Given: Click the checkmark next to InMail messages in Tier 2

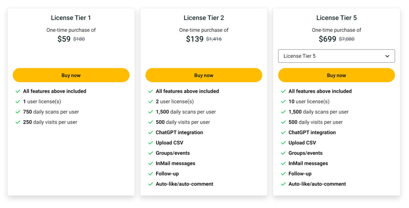Looking at the screenshot, I should [150, 164].
